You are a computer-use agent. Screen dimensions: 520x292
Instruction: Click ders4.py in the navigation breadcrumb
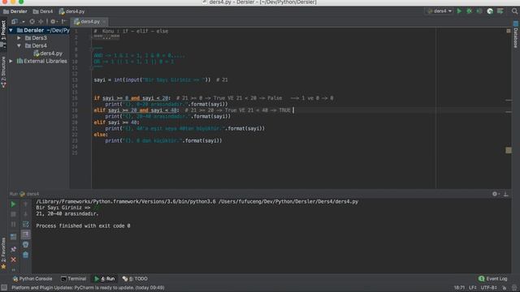(72, 11)
